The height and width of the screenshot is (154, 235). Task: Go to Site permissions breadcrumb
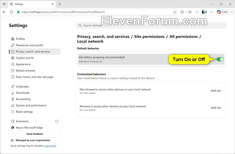click(149, 37)
